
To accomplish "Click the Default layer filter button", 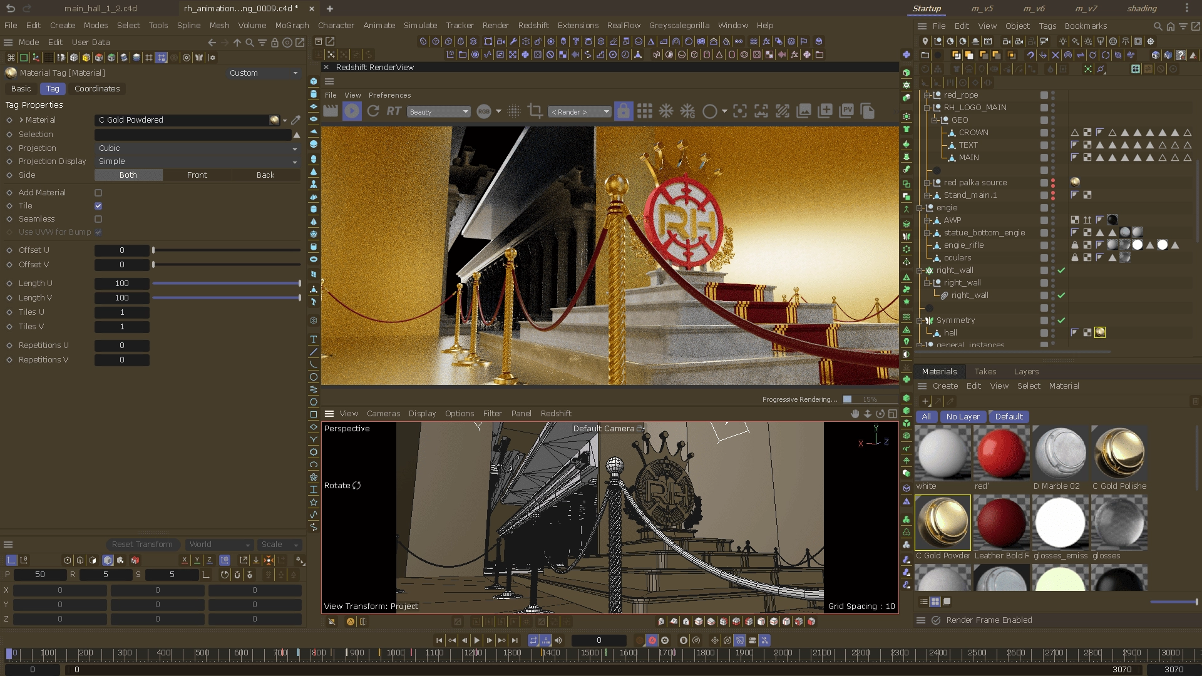I will click(1009, 417).
